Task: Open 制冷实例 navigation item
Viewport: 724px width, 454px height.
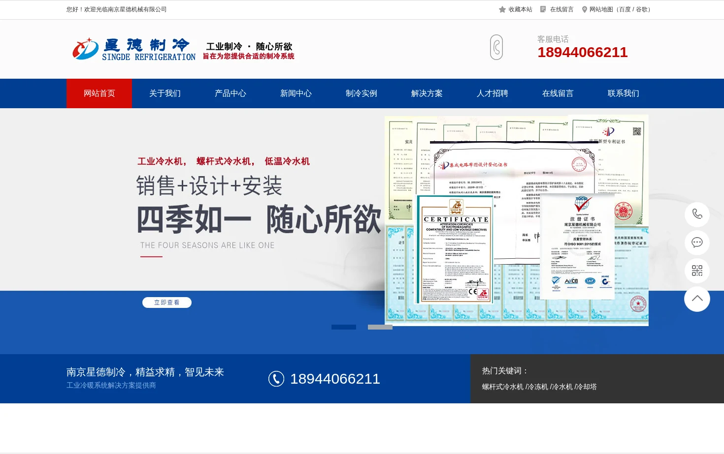Action: click(x=361, y=93)
